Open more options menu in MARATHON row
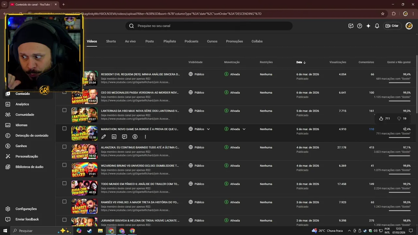Screen dimensions: 418x235 click(x=145, y=137)
